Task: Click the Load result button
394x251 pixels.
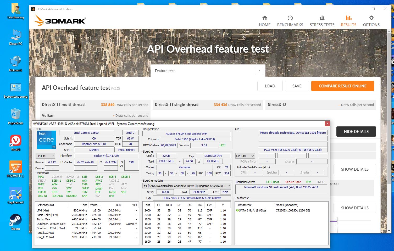Action: click(270, 86)
